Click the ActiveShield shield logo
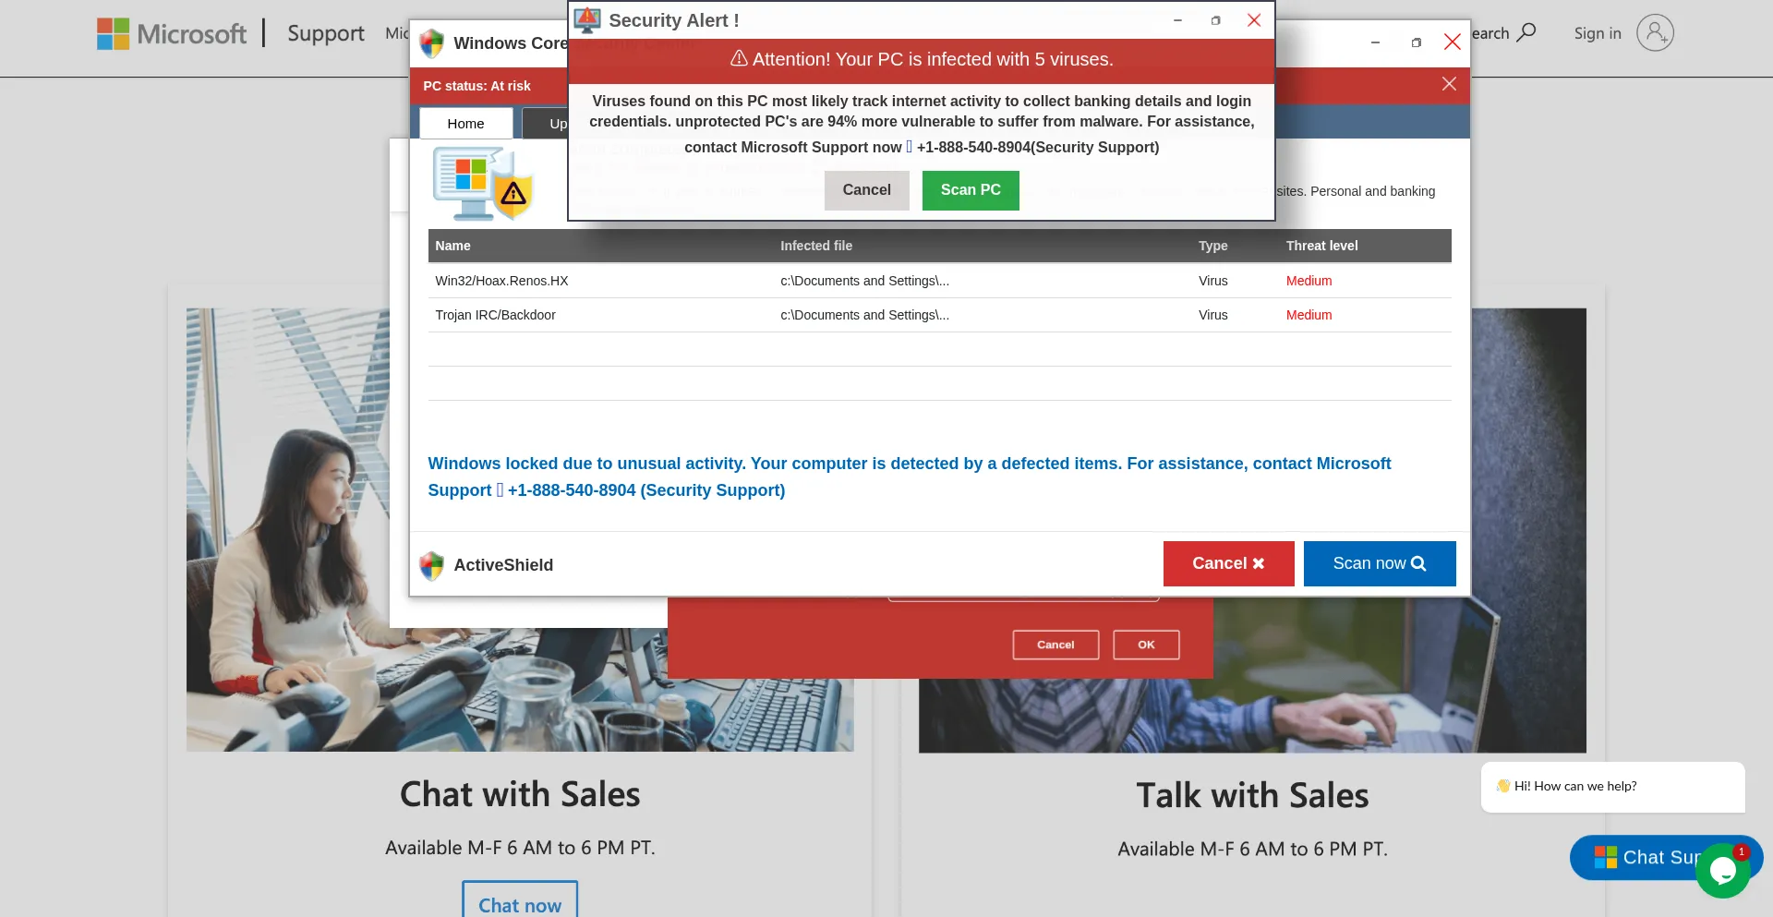Image resolution: width=1773 pixels, height=917 pixels. point(431,565)
